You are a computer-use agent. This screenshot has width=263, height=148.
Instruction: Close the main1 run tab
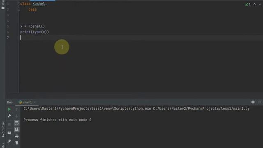pos(35,102)
